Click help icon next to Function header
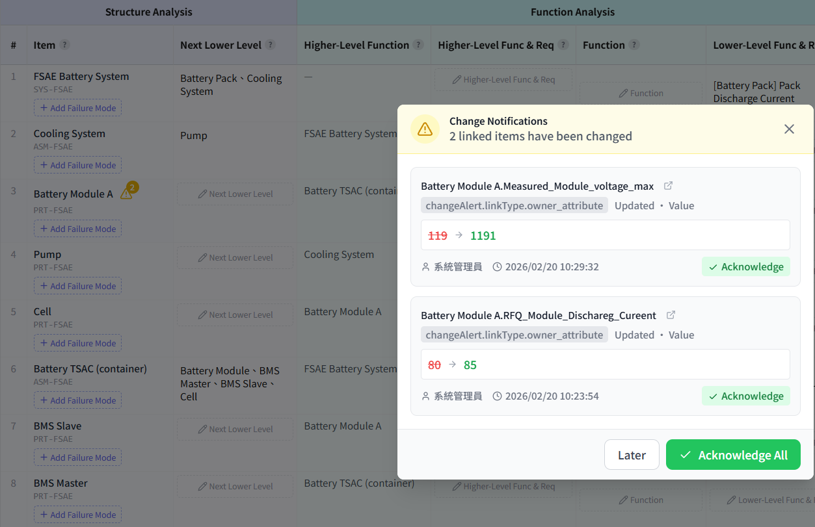Viewport: 815px width, 527px height. [634, 45]
